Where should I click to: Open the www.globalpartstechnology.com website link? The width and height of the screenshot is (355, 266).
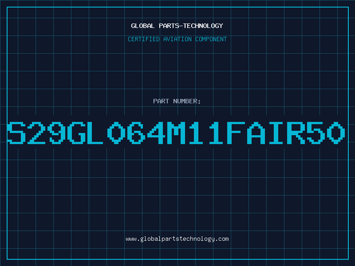tap(177, 239)
